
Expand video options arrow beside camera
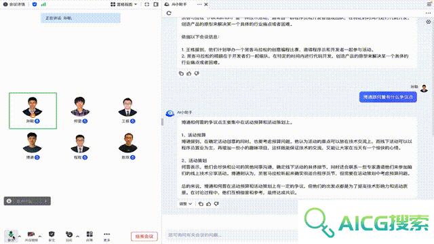40,237
